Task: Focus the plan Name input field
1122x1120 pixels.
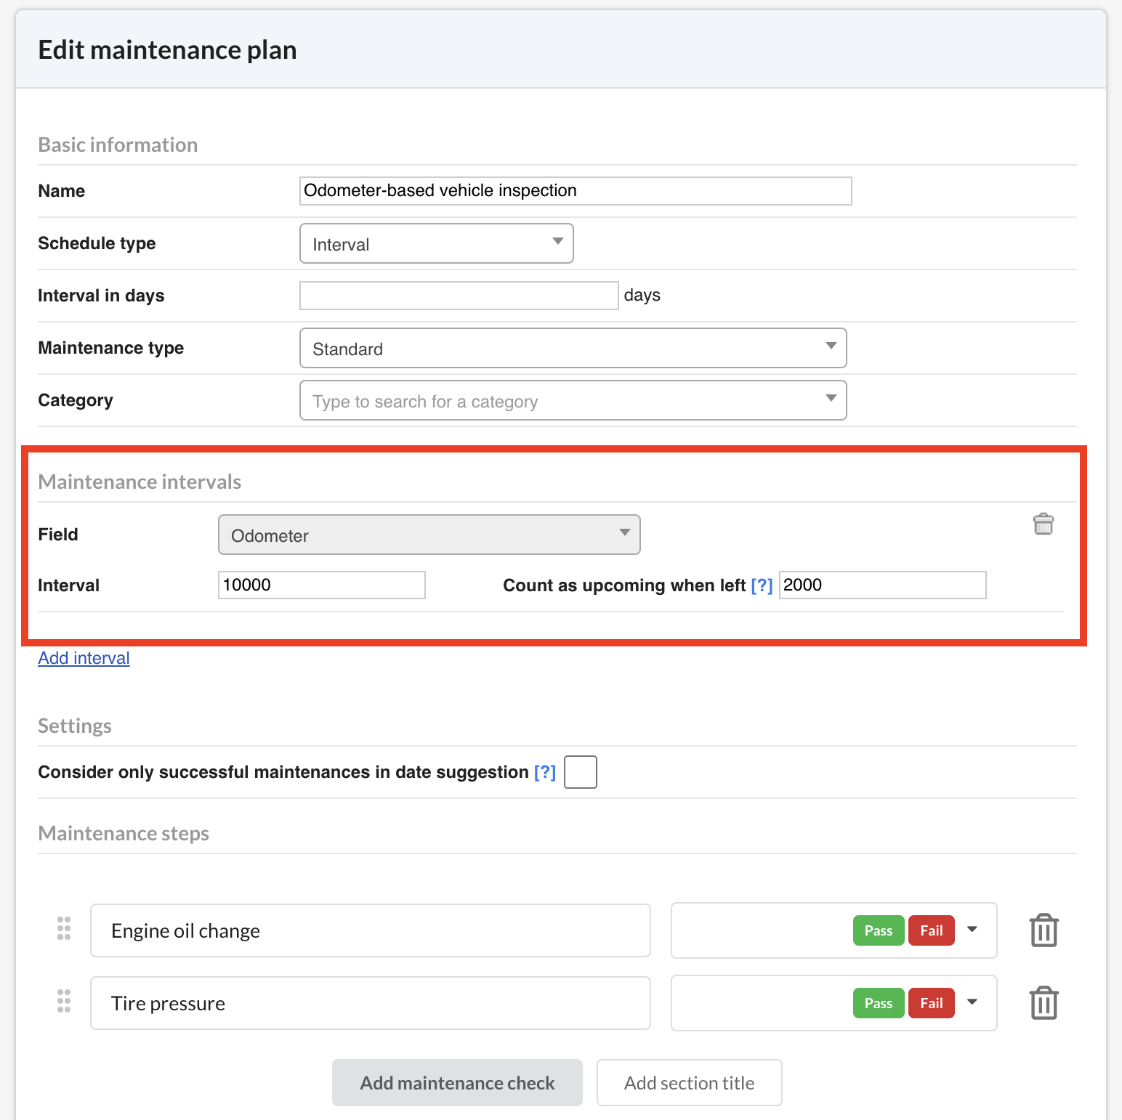Action: pyautogui.click(x=575, y=191)
